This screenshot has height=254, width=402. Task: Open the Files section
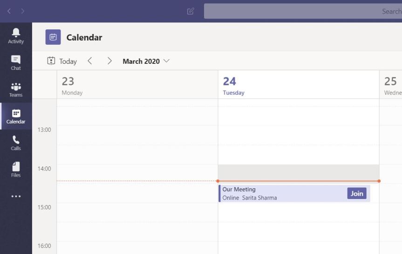tap(16, 170)
